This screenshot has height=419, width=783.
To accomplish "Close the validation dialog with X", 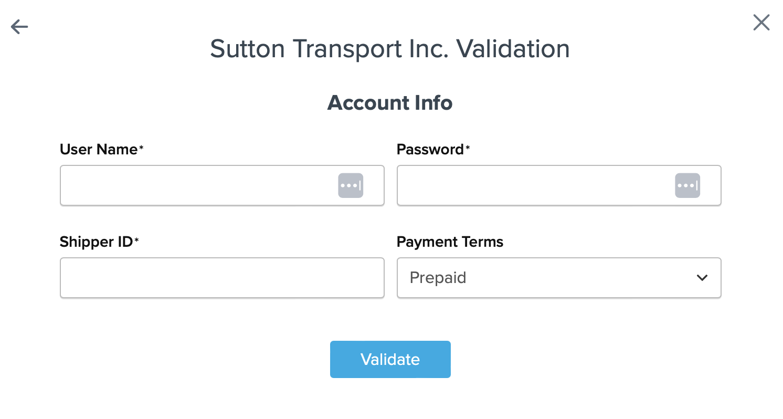I will (761, 23).
